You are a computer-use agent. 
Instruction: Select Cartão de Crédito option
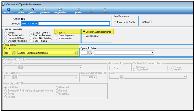[x=5, y=36]
